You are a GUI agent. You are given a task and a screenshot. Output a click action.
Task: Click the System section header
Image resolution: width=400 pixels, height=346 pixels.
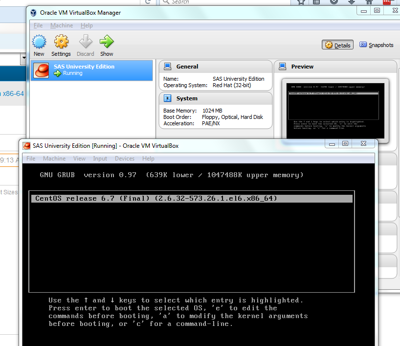click(216, 98)
